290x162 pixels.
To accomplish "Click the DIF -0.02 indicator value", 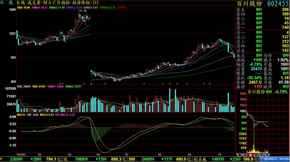I will click(x=33, y=115).
